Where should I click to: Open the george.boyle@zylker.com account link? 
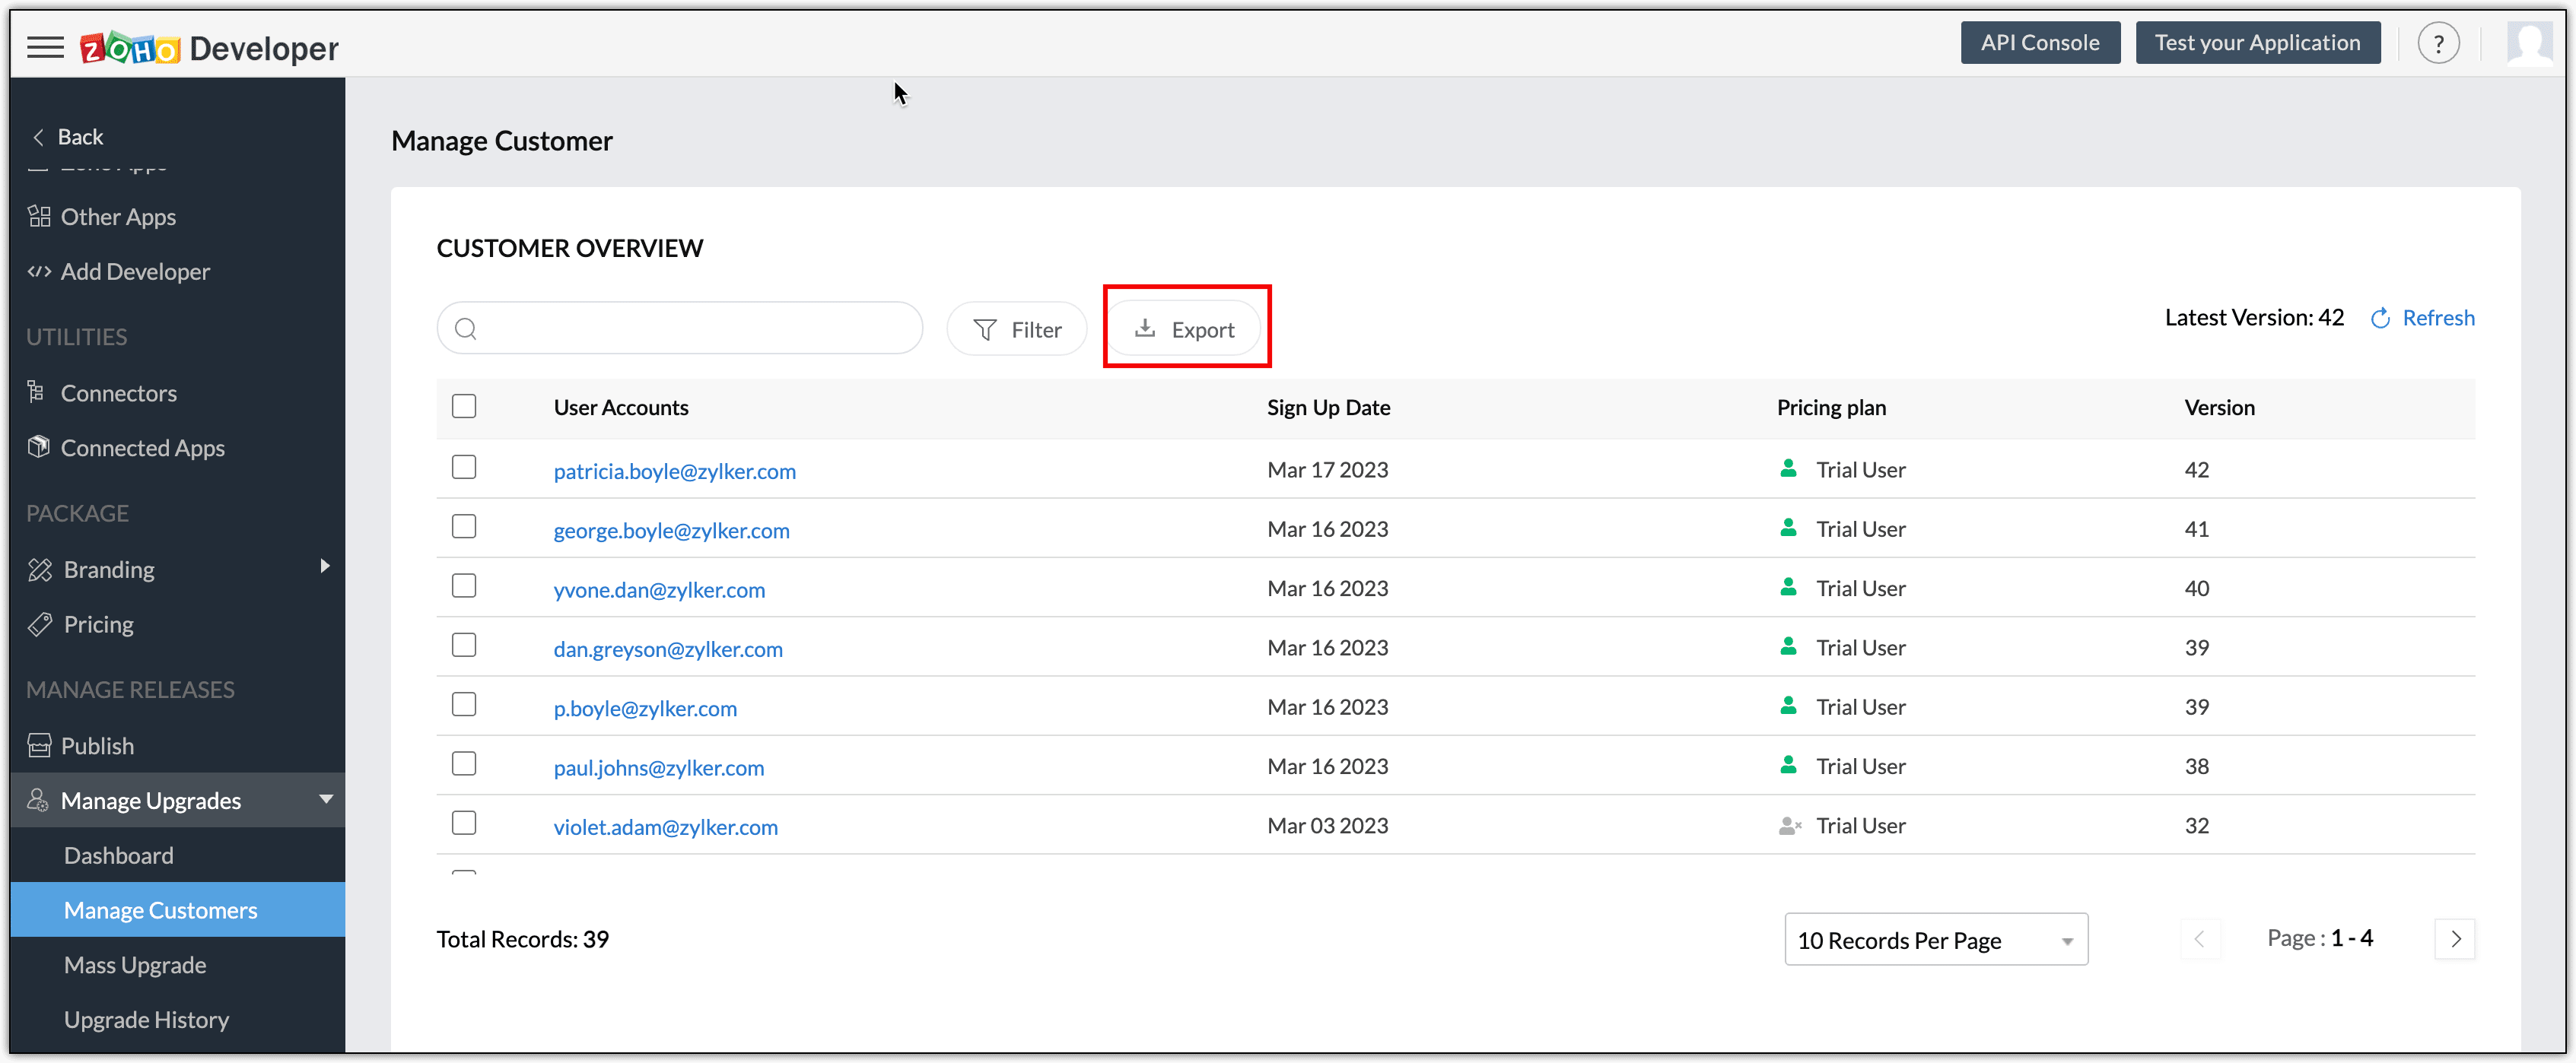coord(671,531)
